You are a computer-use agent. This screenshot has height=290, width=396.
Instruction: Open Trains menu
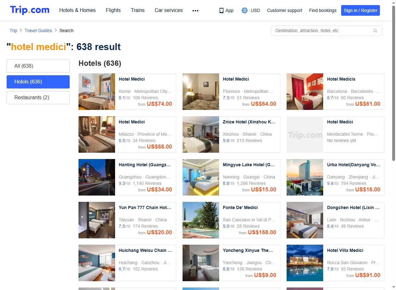[138, 10]
